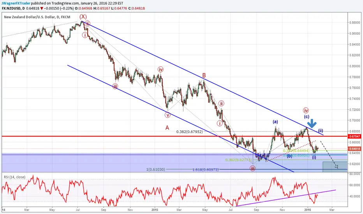Click the 0.382(0.67952) Fibonacci label
Screen dimensions: 363x214
(189, 132)
